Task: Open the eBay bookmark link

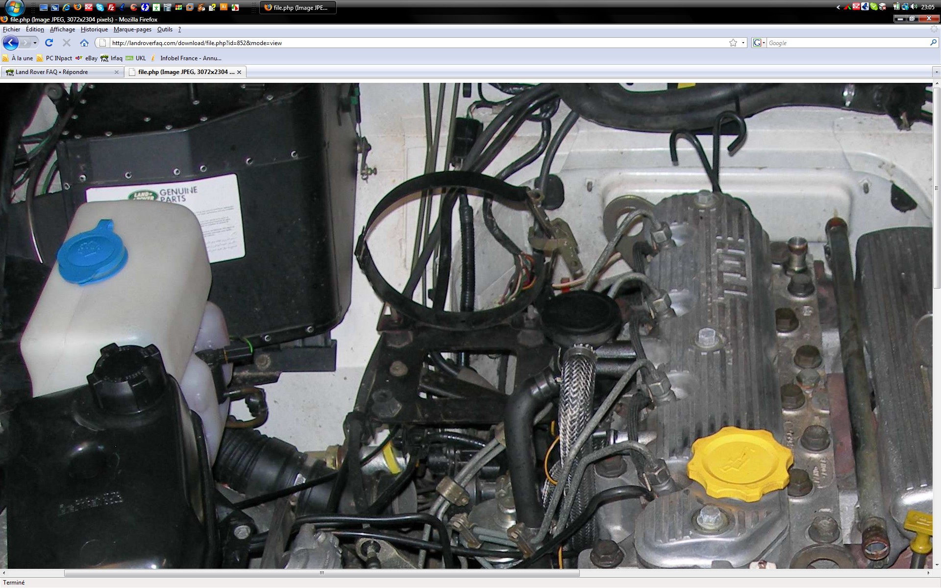Action: (91, 58)
